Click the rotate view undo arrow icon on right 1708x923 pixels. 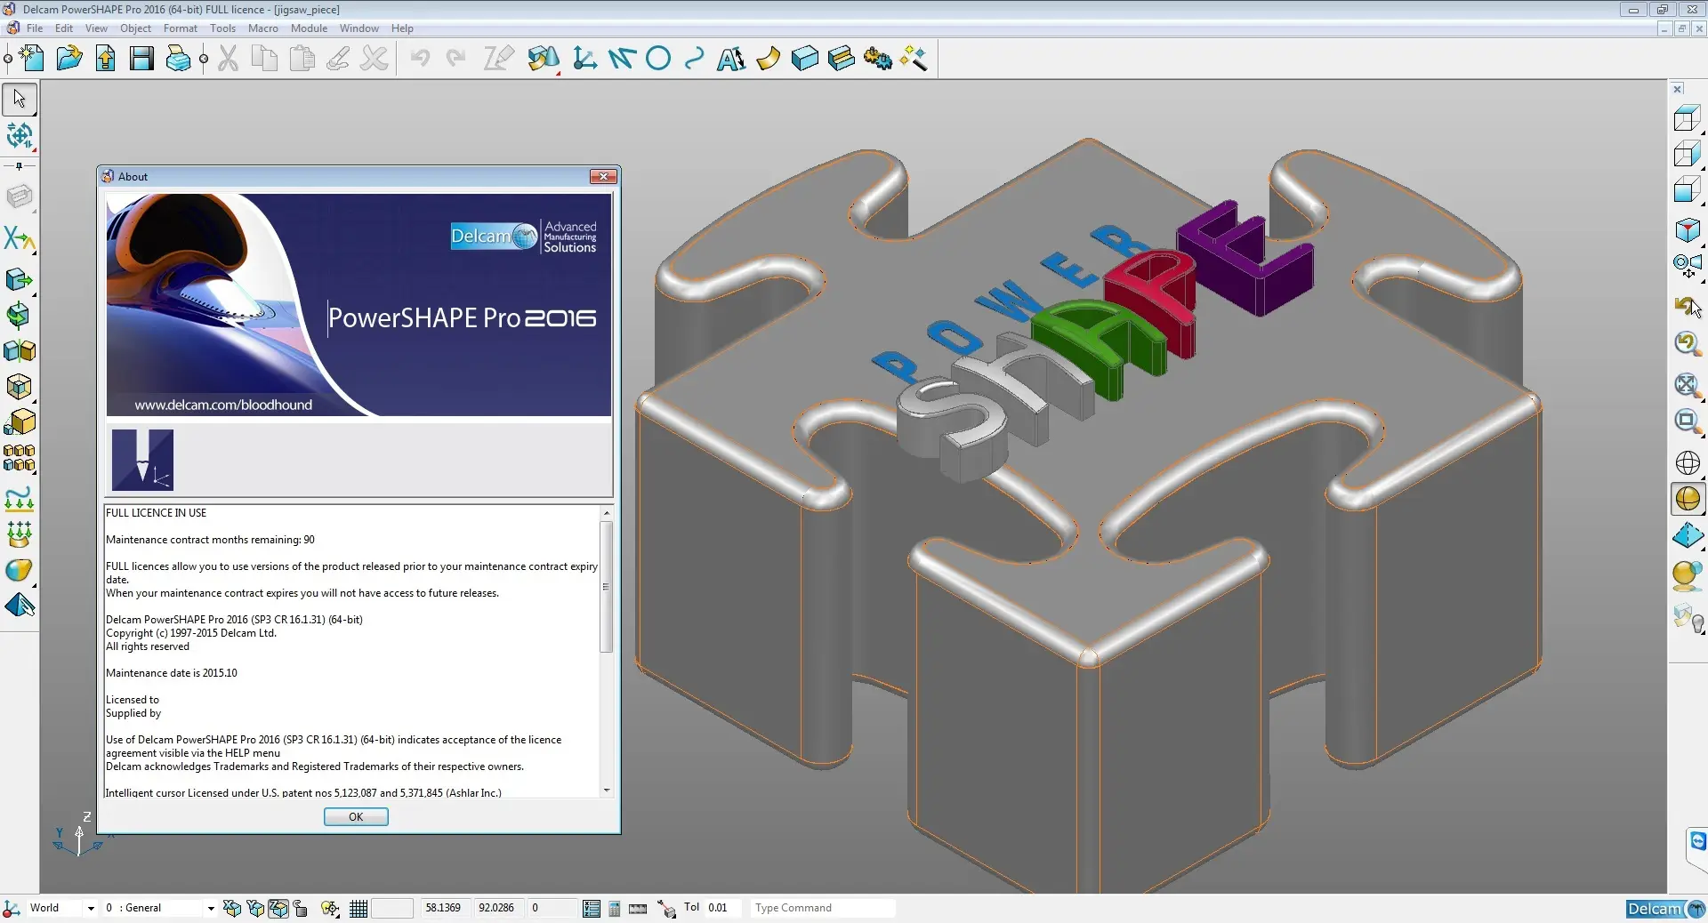[x=1688, y=307]
